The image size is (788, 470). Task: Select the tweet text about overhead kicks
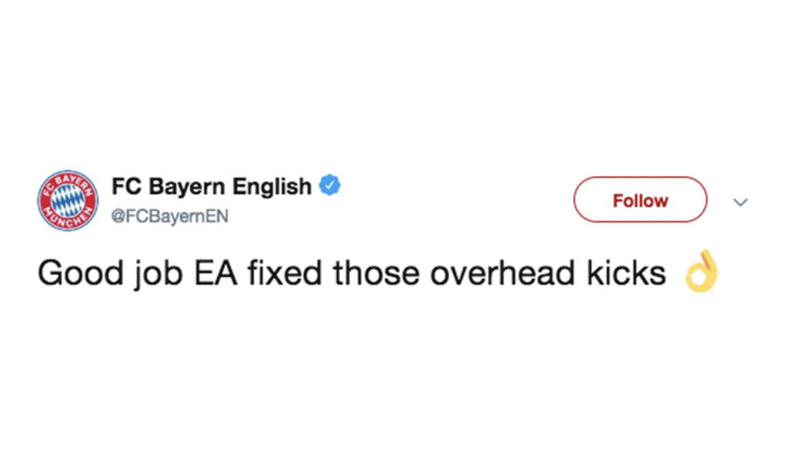pos(352,274)
